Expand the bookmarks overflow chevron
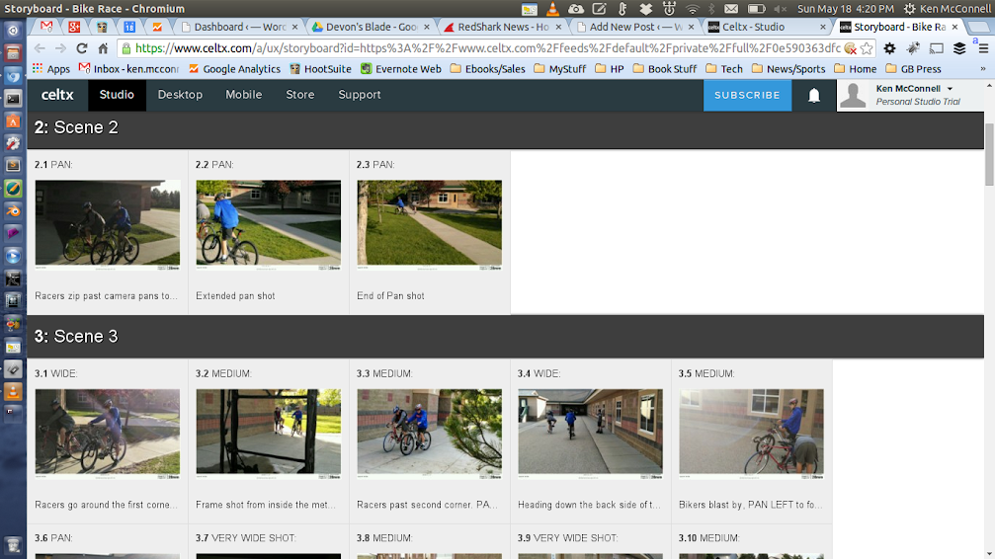Image resolution: width=995 pixels, height=559 pixels. click(x=983, y=68)
